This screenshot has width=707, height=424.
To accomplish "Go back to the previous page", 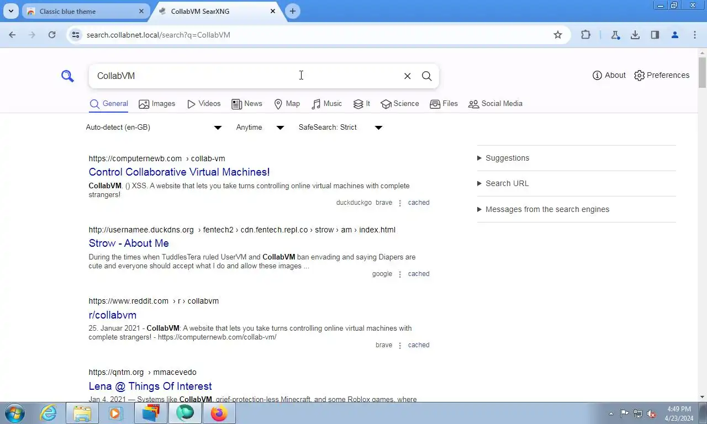I will pos(12,35).
